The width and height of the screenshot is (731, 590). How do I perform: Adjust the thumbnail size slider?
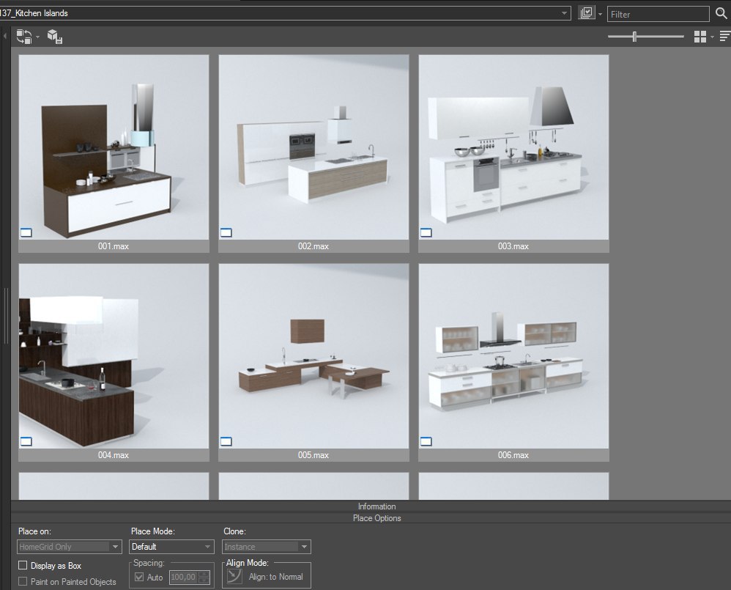(634, 37)
